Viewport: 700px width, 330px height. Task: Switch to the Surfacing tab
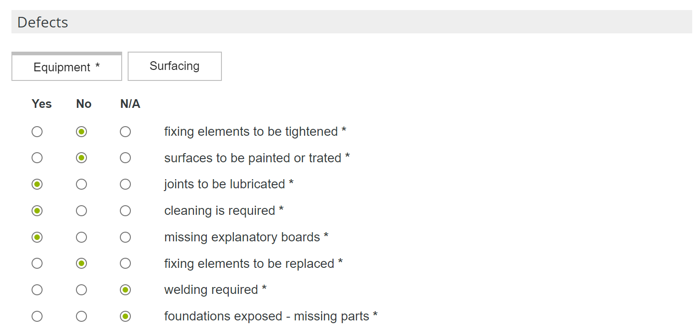point(174,66)
